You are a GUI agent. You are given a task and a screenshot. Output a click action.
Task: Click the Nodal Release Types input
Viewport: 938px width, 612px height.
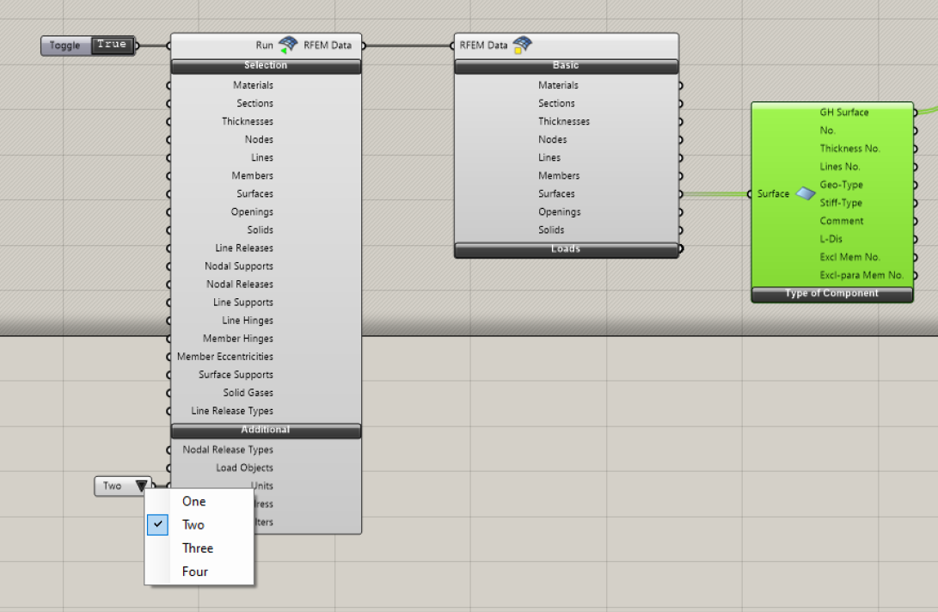[228, 450]
